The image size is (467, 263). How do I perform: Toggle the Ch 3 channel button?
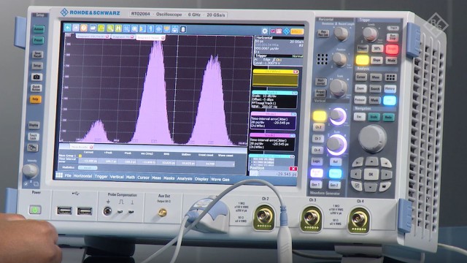tap(317, 139)
